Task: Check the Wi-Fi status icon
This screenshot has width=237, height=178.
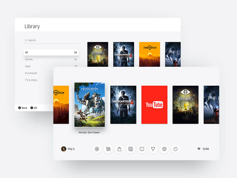Action: (199, 149)
